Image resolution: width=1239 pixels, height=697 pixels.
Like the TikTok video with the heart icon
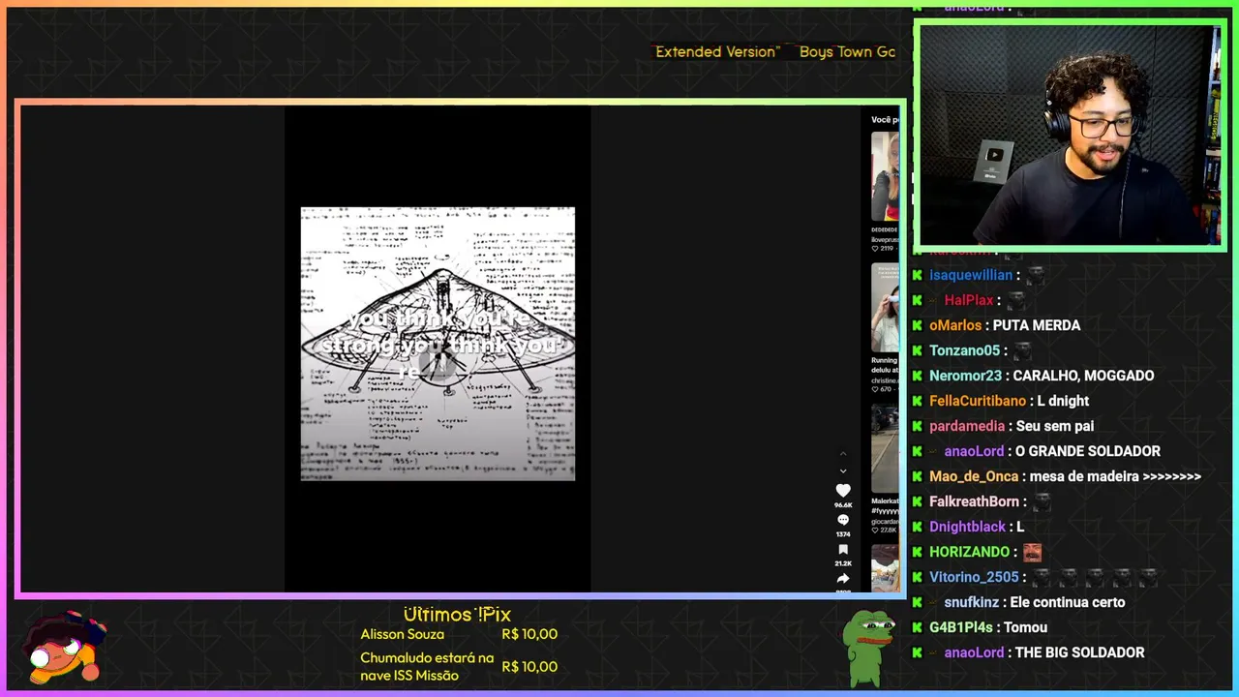pyautogui.click(x=843, y=491)
